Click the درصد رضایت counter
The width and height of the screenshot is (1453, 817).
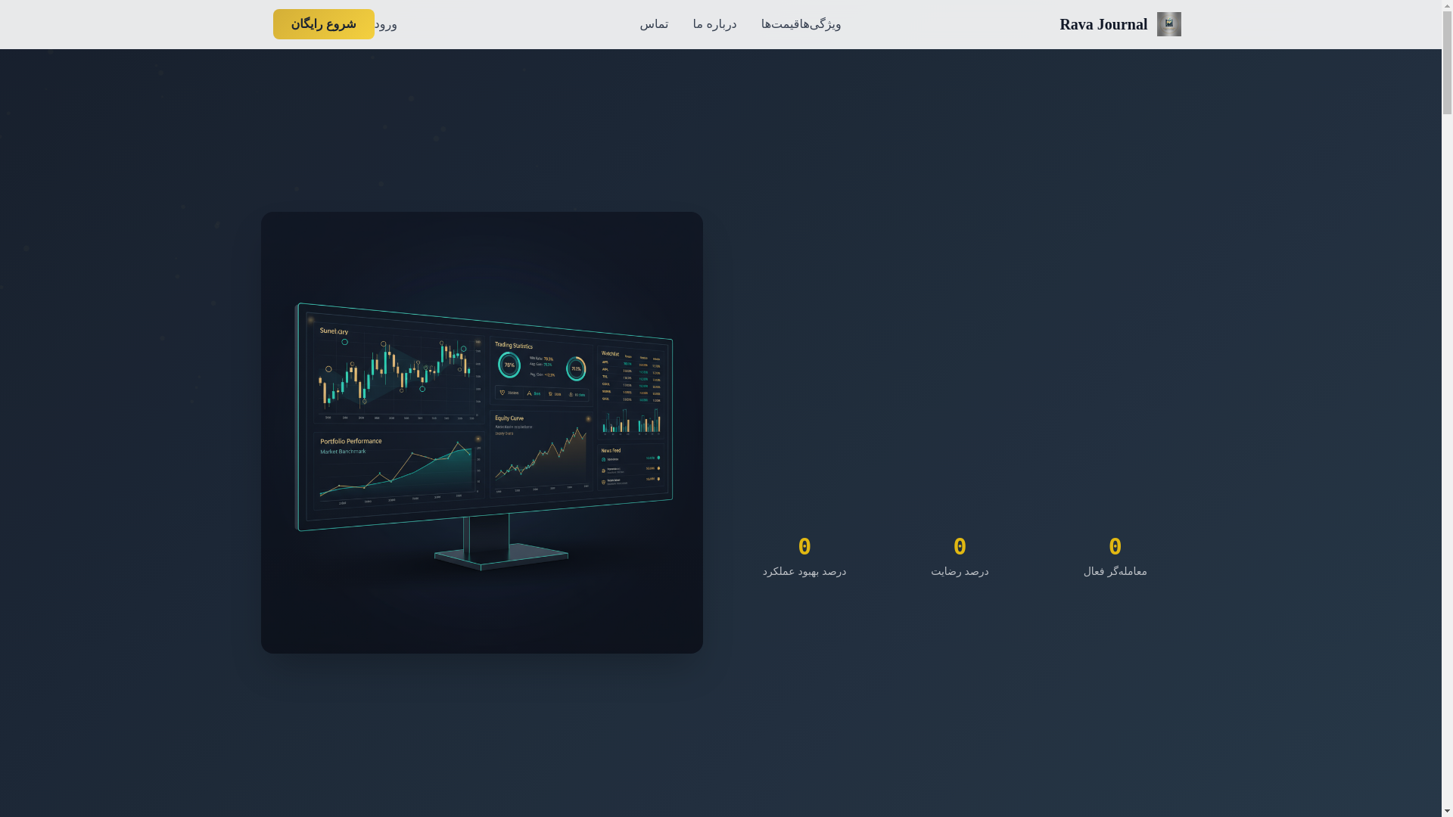960,556
